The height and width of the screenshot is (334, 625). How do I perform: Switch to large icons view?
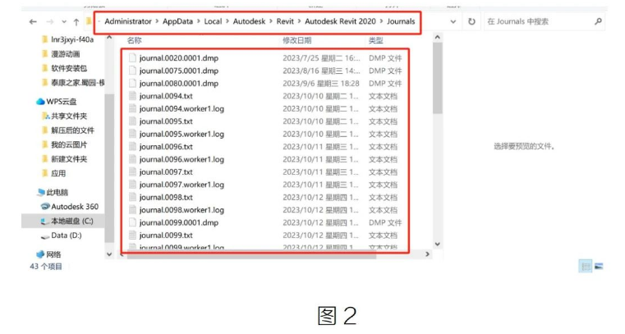[x=598, y=266]
